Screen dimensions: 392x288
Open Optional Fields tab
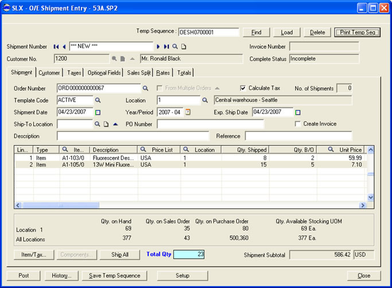[x=104, y=73]
